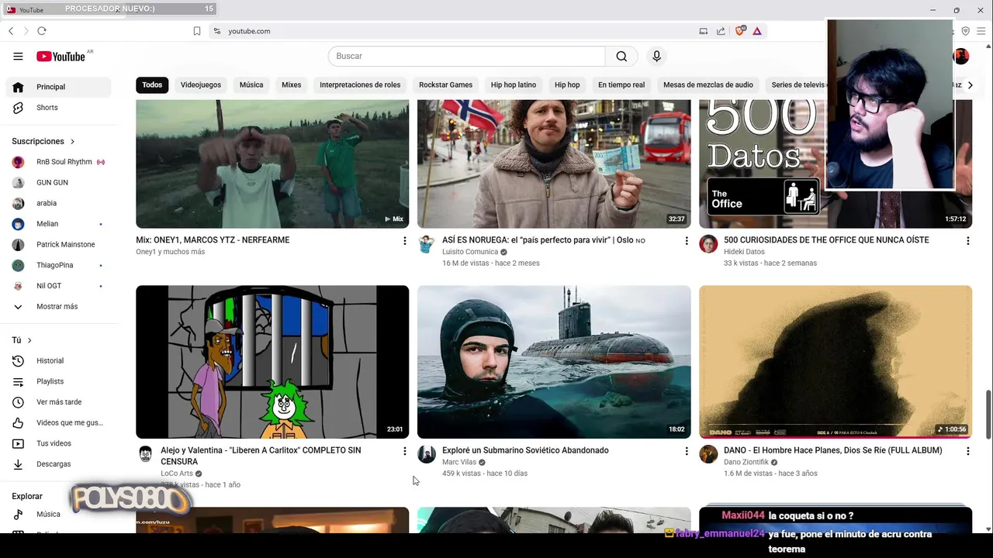993x558 pixels.
Task: Open Dano Ziontifik channel link
Action: 746,462
